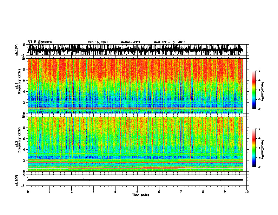Click the '-5' tick on ch.3(V) axis
This screenshot has width=278, height=215.
click(23, 186)
